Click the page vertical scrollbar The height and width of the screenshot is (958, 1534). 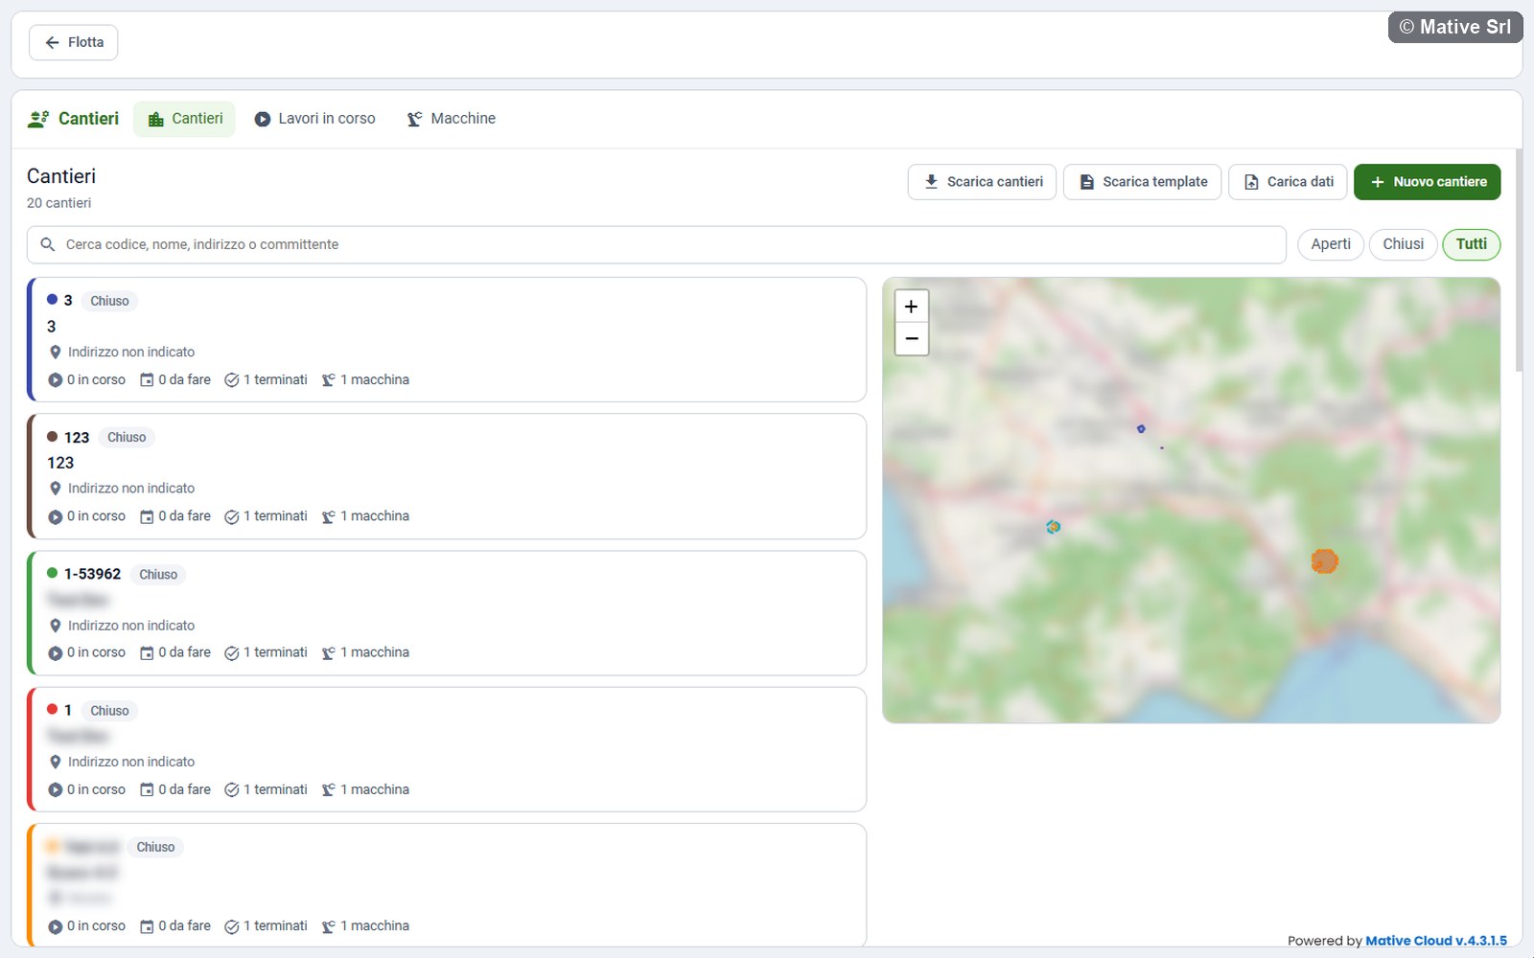coord(1519,261)
